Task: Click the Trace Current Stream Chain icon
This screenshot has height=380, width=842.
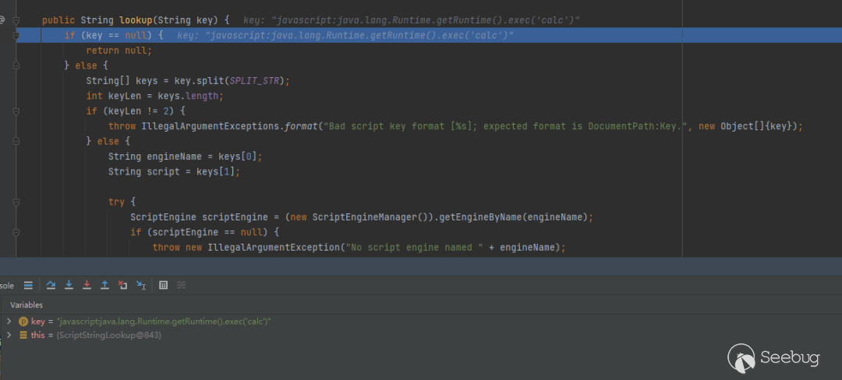Action: [x=182, y=286]
